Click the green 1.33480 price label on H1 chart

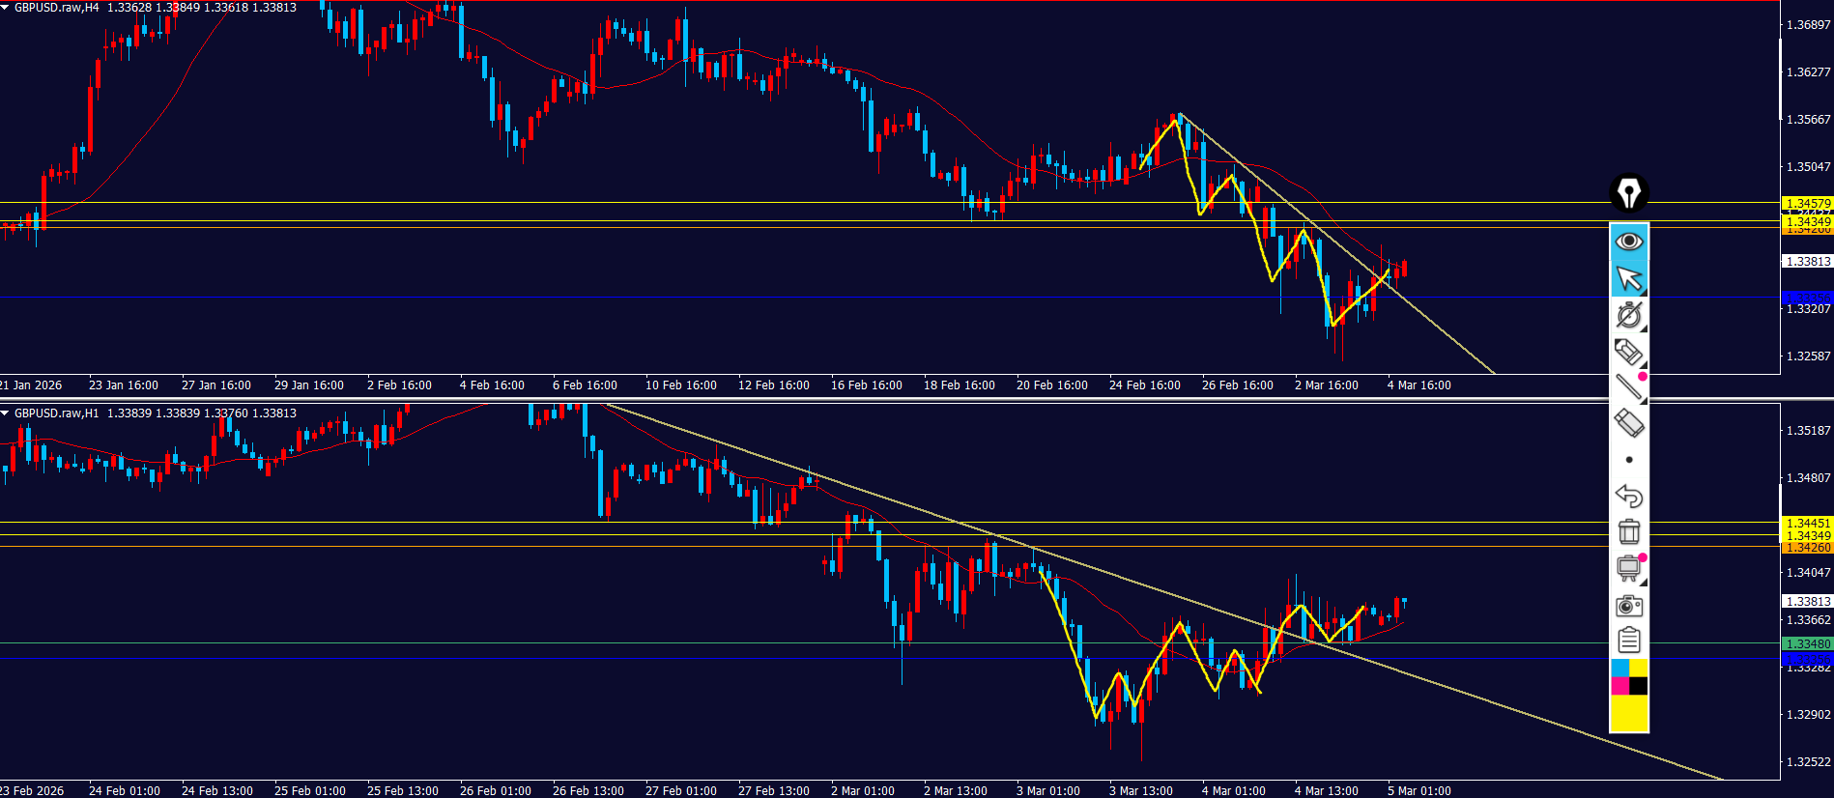point(1807,644)
